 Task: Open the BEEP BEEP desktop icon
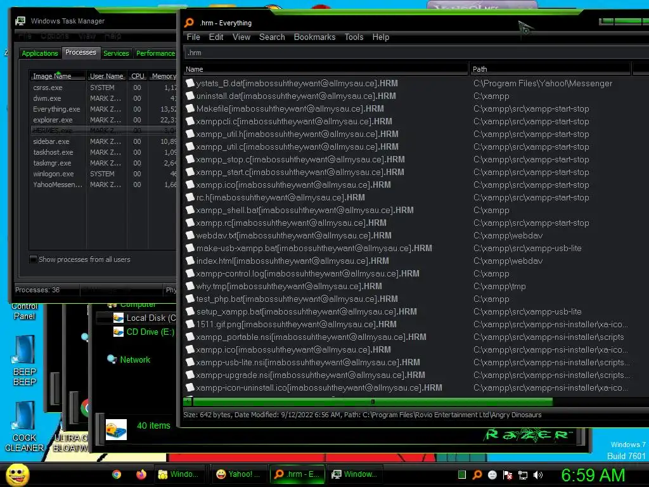pos(25,360)
